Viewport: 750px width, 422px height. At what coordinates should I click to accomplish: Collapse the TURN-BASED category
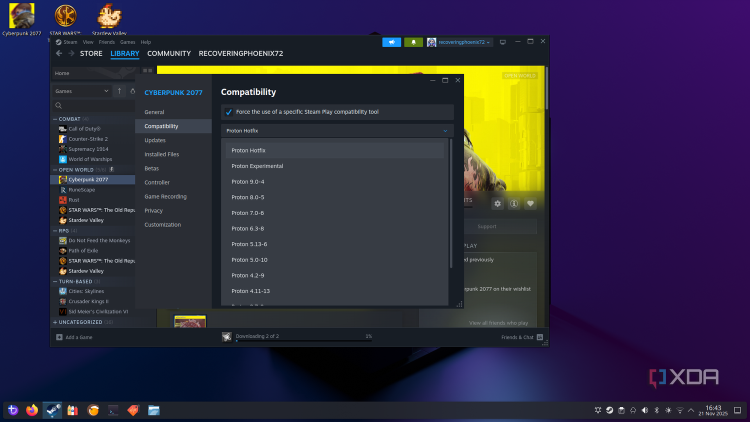[x=55, y=281]
